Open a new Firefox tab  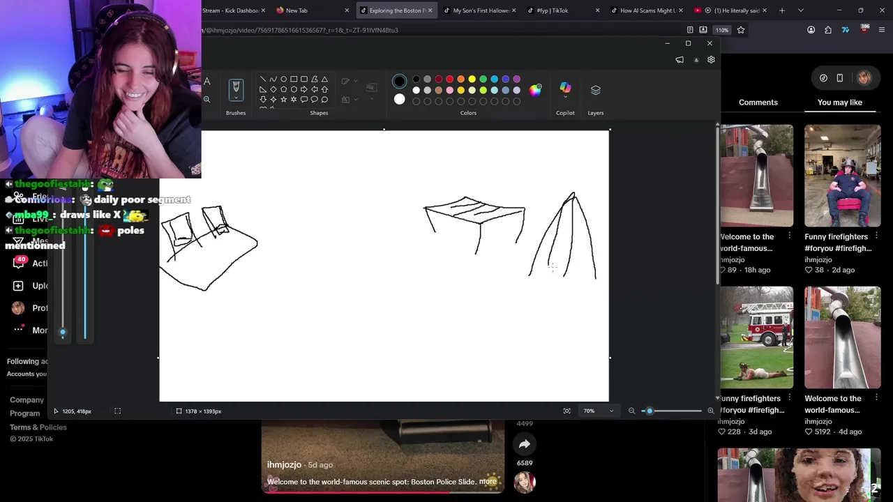[782, 10]
